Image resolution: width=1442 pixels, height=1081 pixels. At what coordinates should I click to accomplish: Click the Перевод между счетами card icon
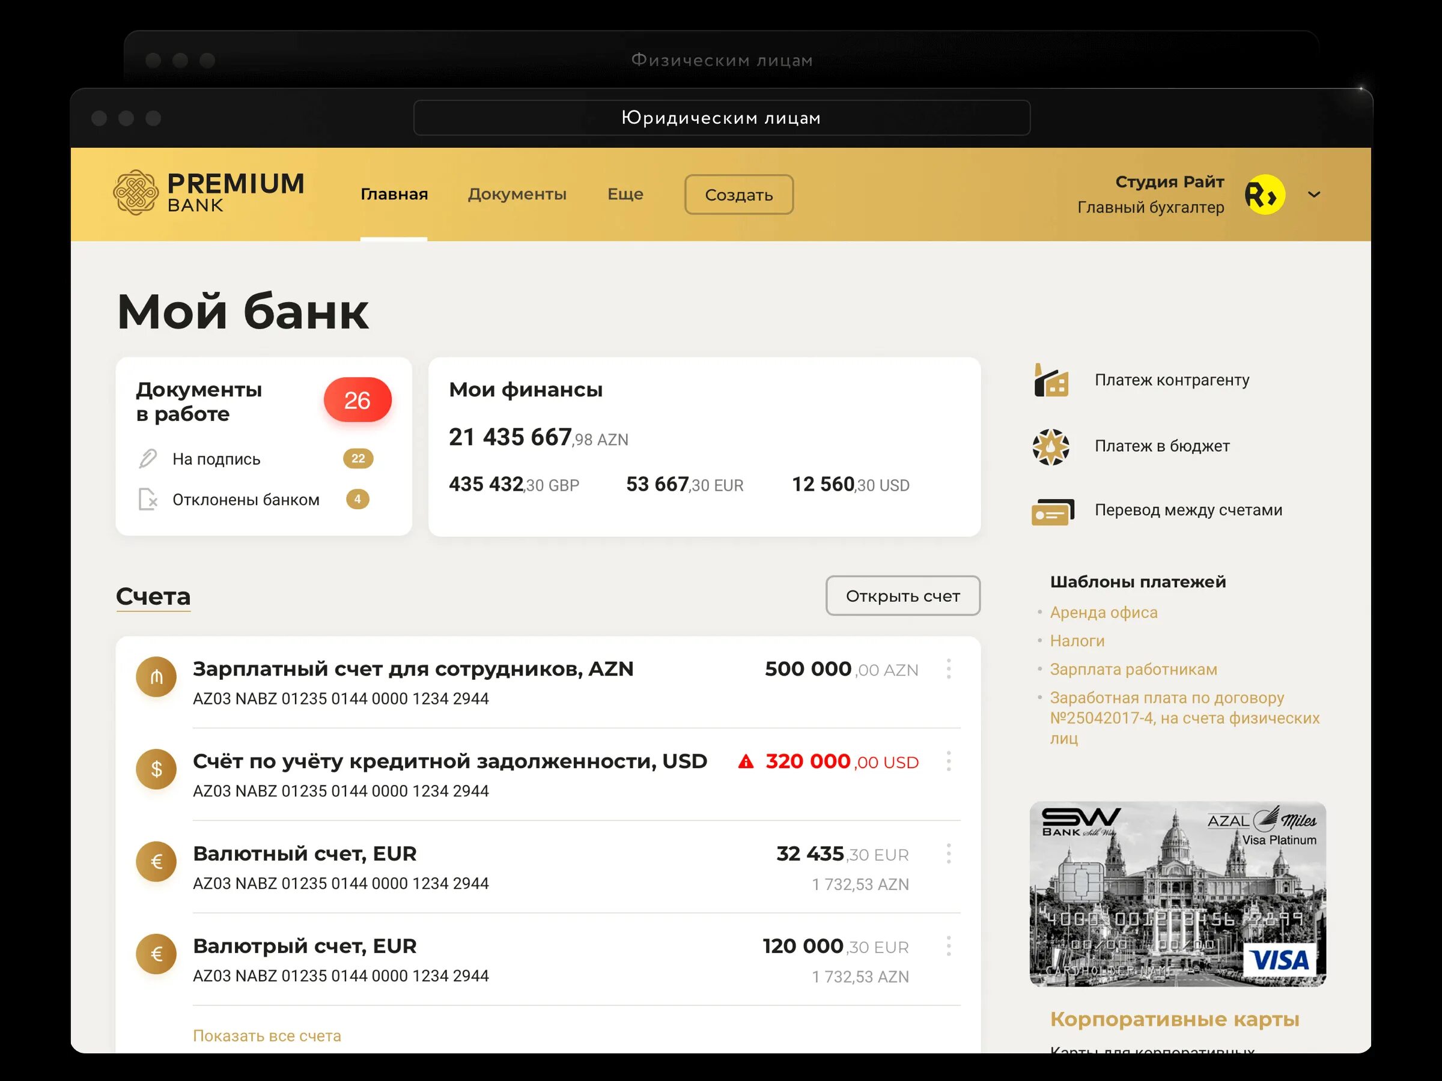1052,512
